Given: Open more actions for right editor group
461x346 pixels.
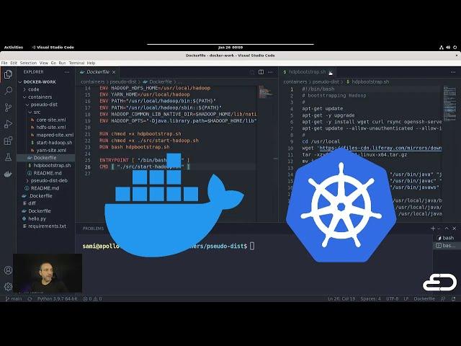Looking at the screenshot, I should (x=453, y=72).
